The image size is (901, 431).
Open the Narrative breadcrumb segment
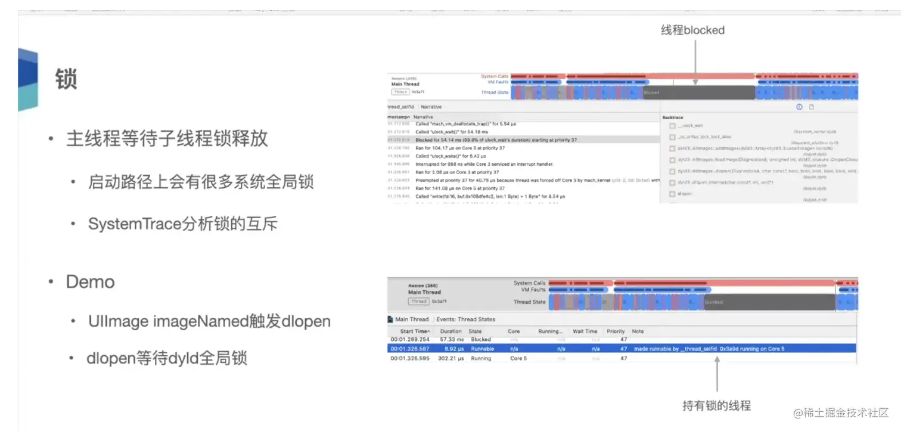coord(431,107)
